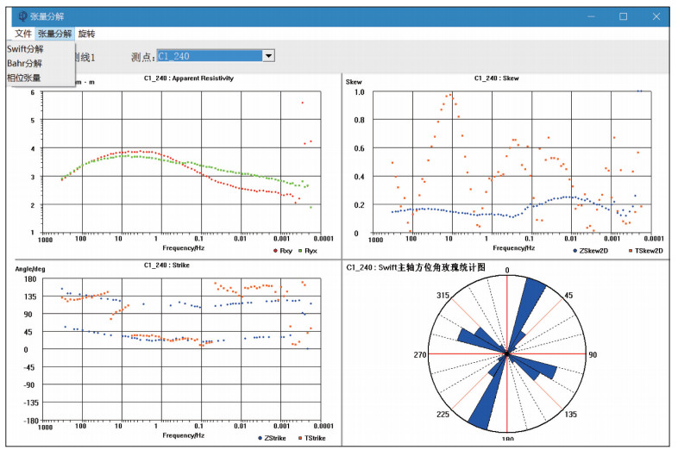The width and height of the screenshot is (678, 450).
Task: Click the C1_240 text in the 测点 box
Action: pyautogui.click(x=174, y=56)
